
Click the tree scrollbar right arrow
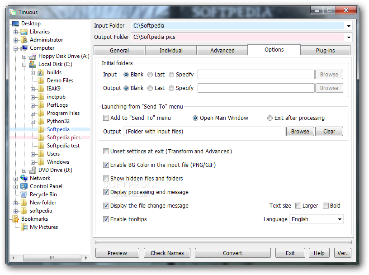coord(86,258)
